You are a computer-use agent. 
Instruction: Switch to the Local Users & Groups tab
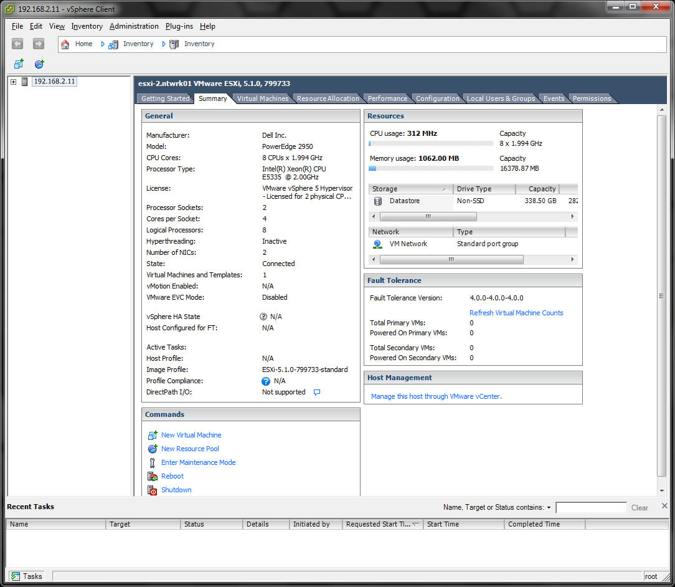click(x=501, y=98)
